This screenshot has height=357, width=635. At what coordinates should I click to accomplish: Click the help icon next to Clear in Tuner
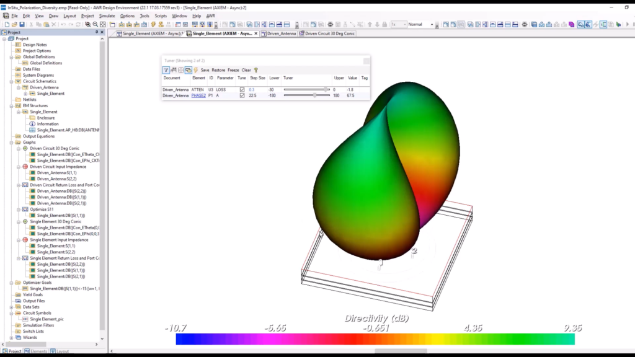(256, 70)
